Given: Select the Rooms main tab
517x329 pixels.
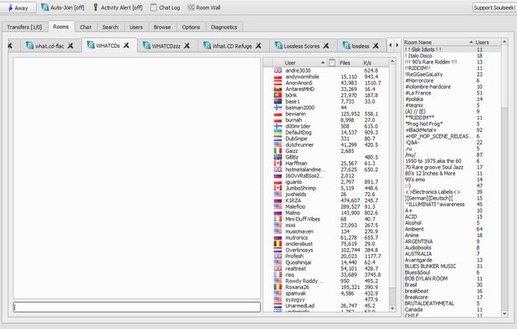Looking at the screenshot, I should [61, 27].
